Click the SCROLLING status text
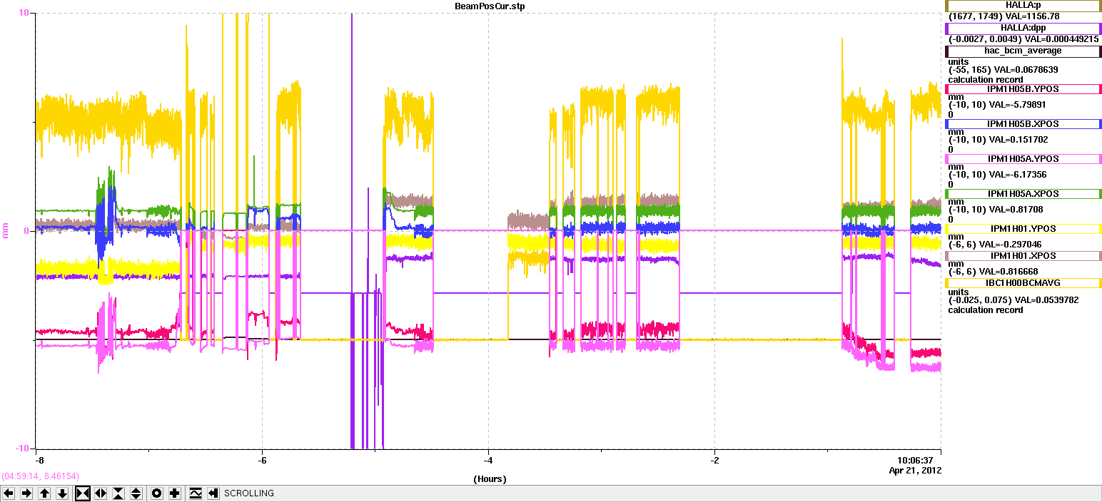This screenshot has height=502, width=1102. pos(249,493)
